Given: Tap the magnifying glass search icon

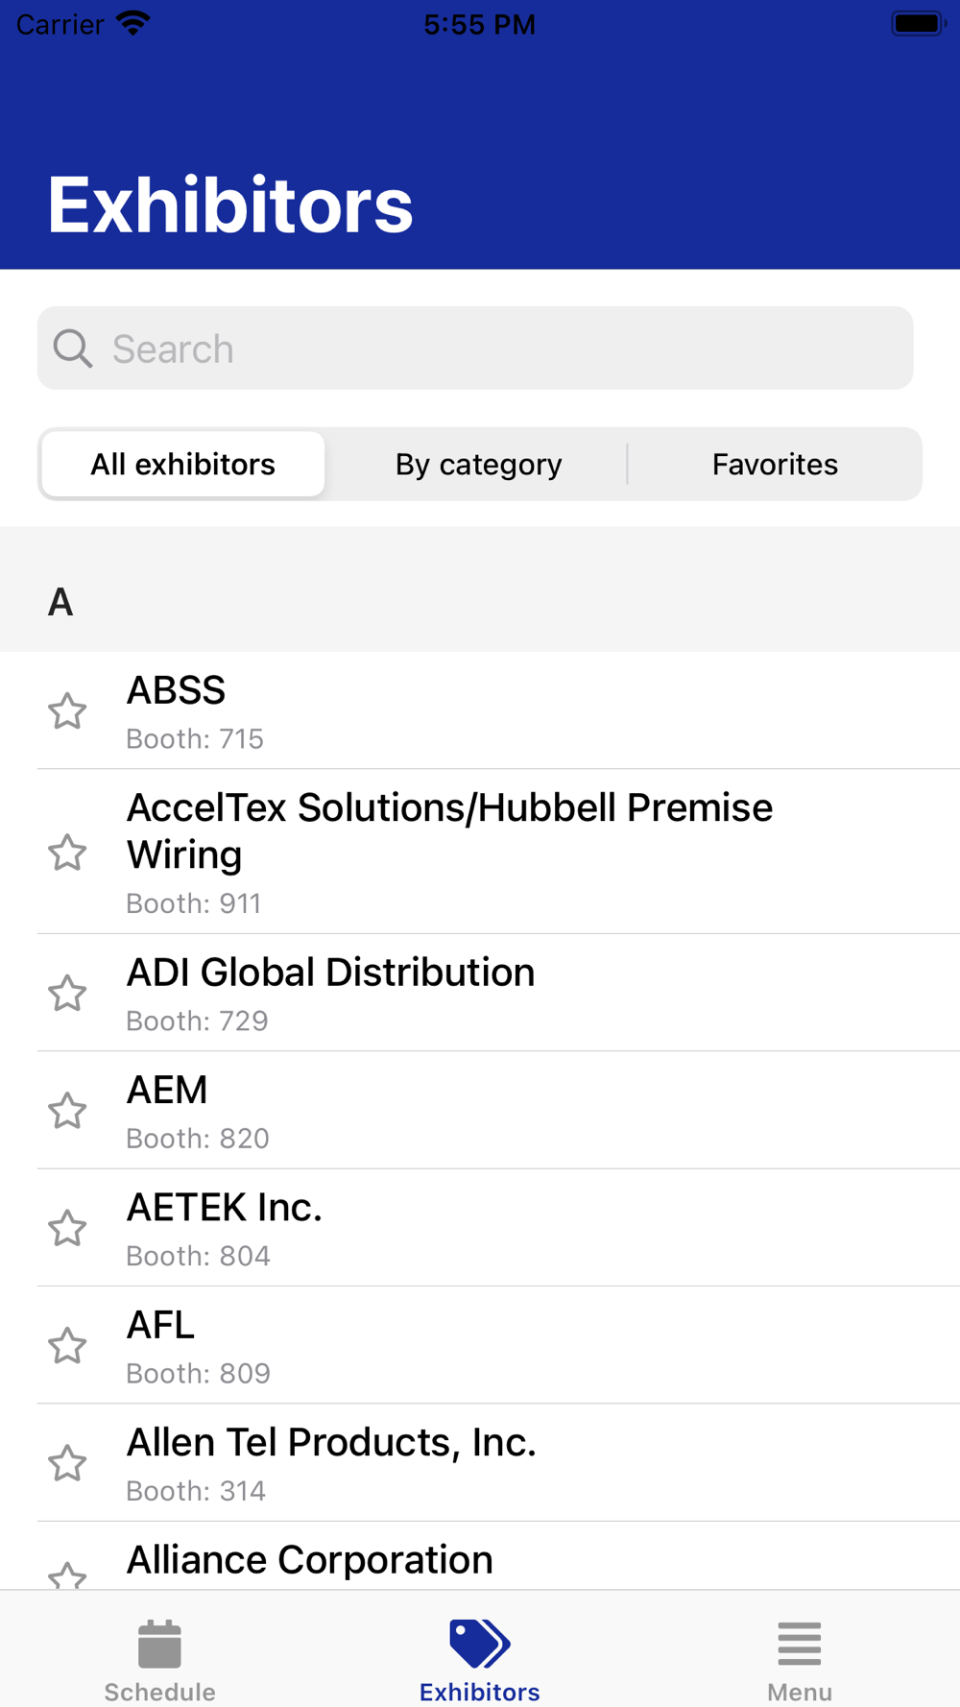Looking at the screenshot, I should pos(73,349).
